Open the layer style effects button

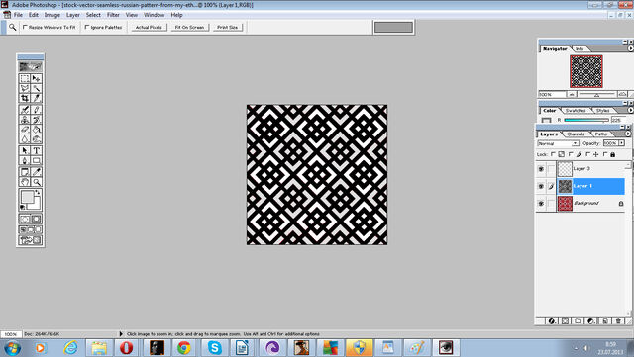(x=552, y=321)
